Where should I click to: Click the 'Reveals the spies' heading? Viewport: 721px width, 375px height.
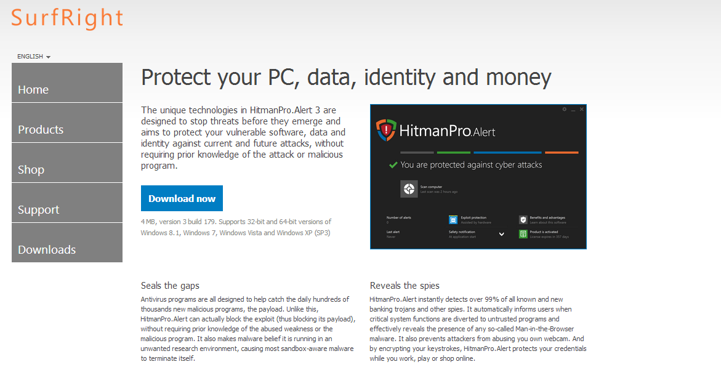click(x=405, y=286)
